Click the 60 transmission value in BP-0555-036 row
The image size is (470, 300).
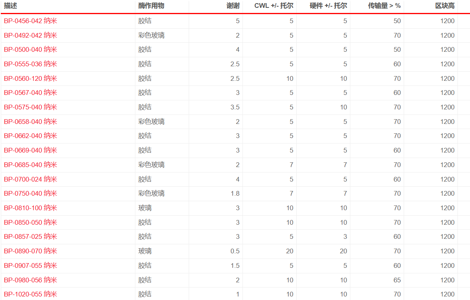(397, 64)
